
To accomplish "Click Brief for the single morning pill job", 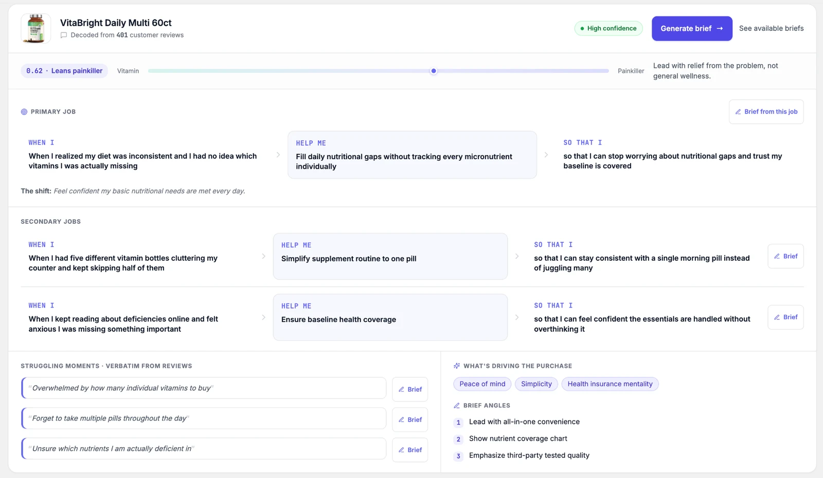I will pos(785,256).
